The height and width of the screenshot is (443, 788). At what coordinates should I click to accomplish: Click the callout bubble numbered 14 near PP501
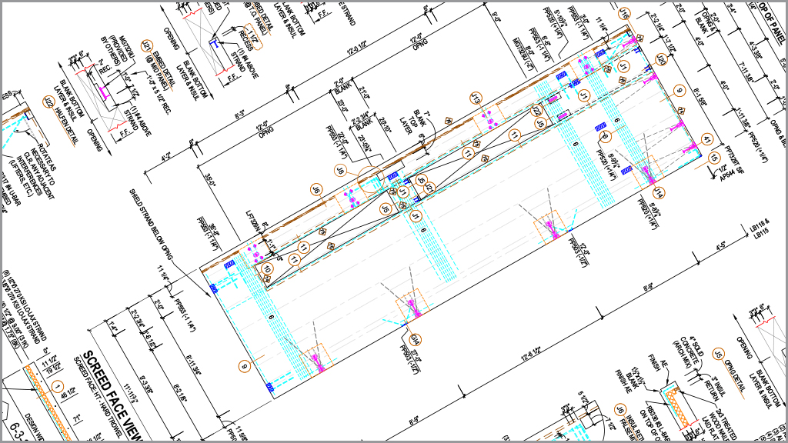[x=657, y=192]
